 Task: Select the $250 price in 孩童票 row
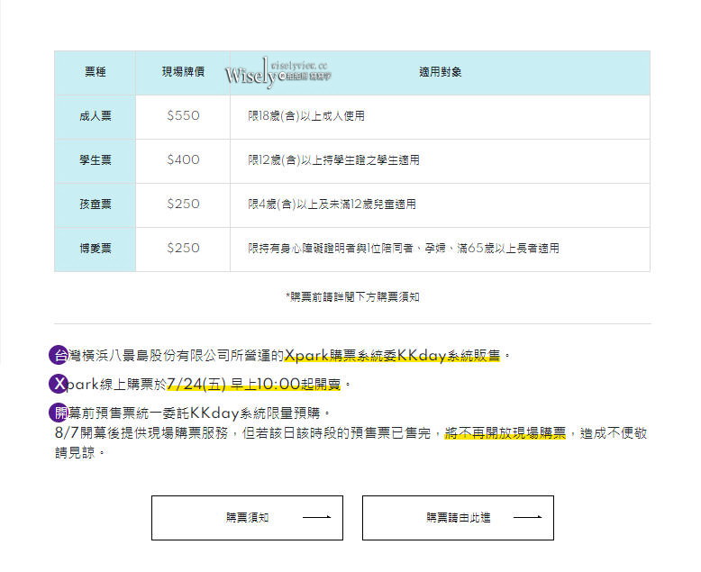point(183,204)
